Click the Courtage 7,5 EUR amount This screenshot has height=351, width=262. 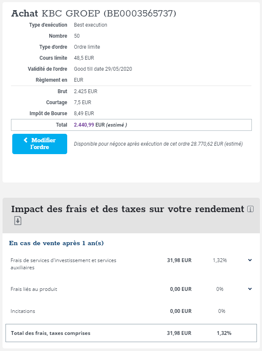(x=82, y=102)
